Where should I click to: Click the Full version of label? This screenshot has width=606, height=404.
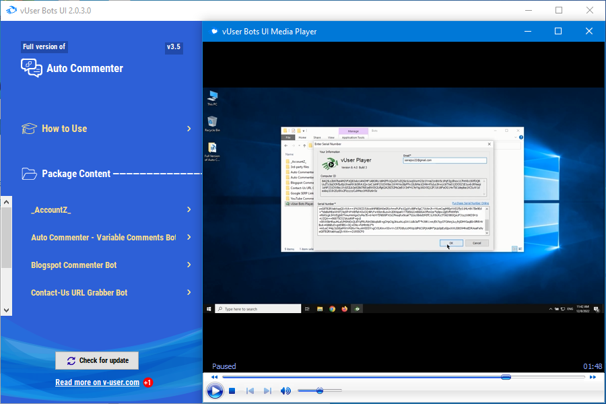(x=44, y=46)
